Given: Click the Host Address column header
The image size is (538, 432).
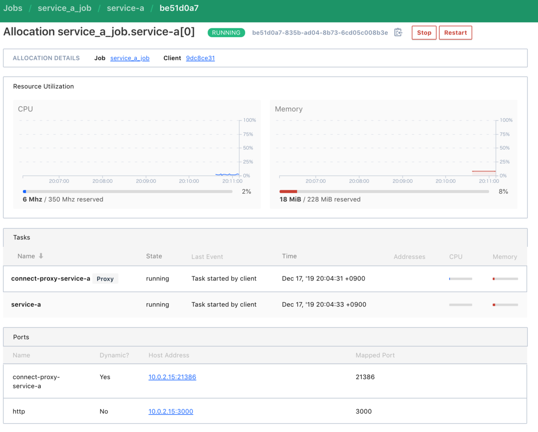Looking at the screenshot, I should coord(169,355).
